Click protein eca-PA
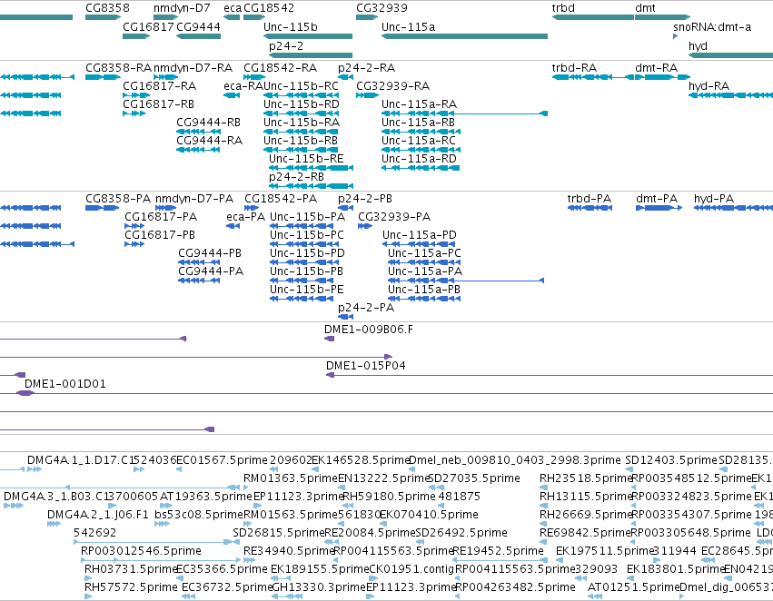 (245, 217)
